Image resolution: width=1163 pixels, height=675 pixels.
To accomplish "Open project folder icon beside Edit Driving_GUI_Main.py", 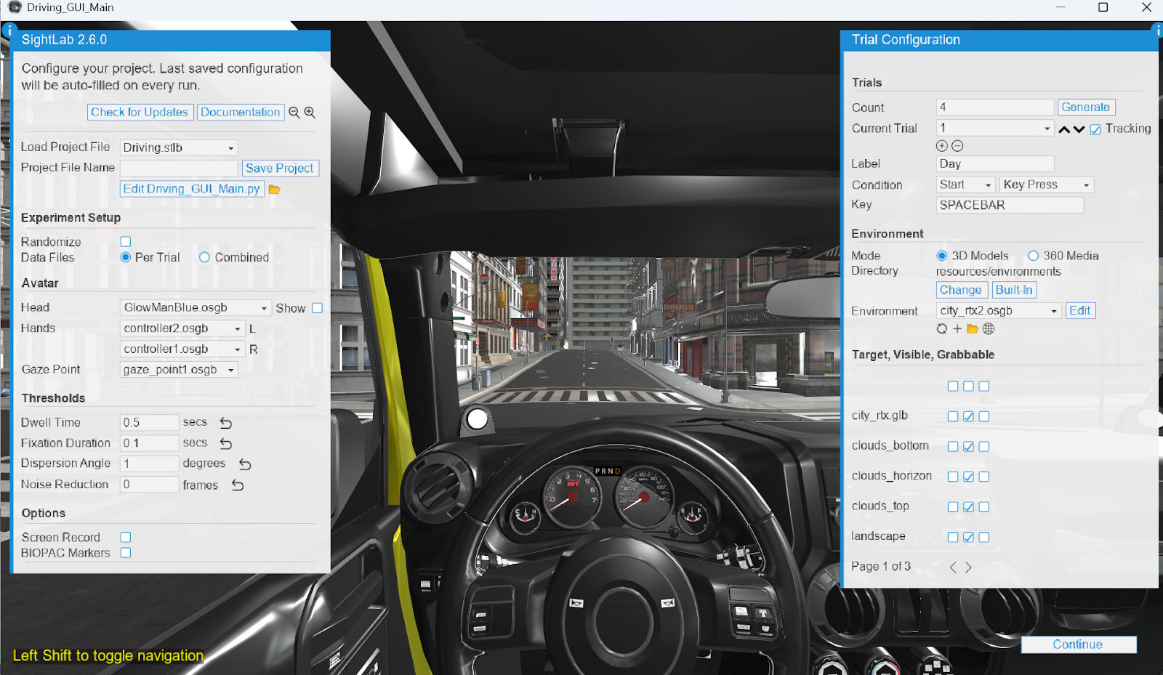I will (x=274, y=190).
